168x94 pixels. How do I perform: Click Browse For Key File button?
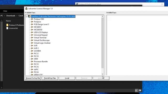(33, 78)
